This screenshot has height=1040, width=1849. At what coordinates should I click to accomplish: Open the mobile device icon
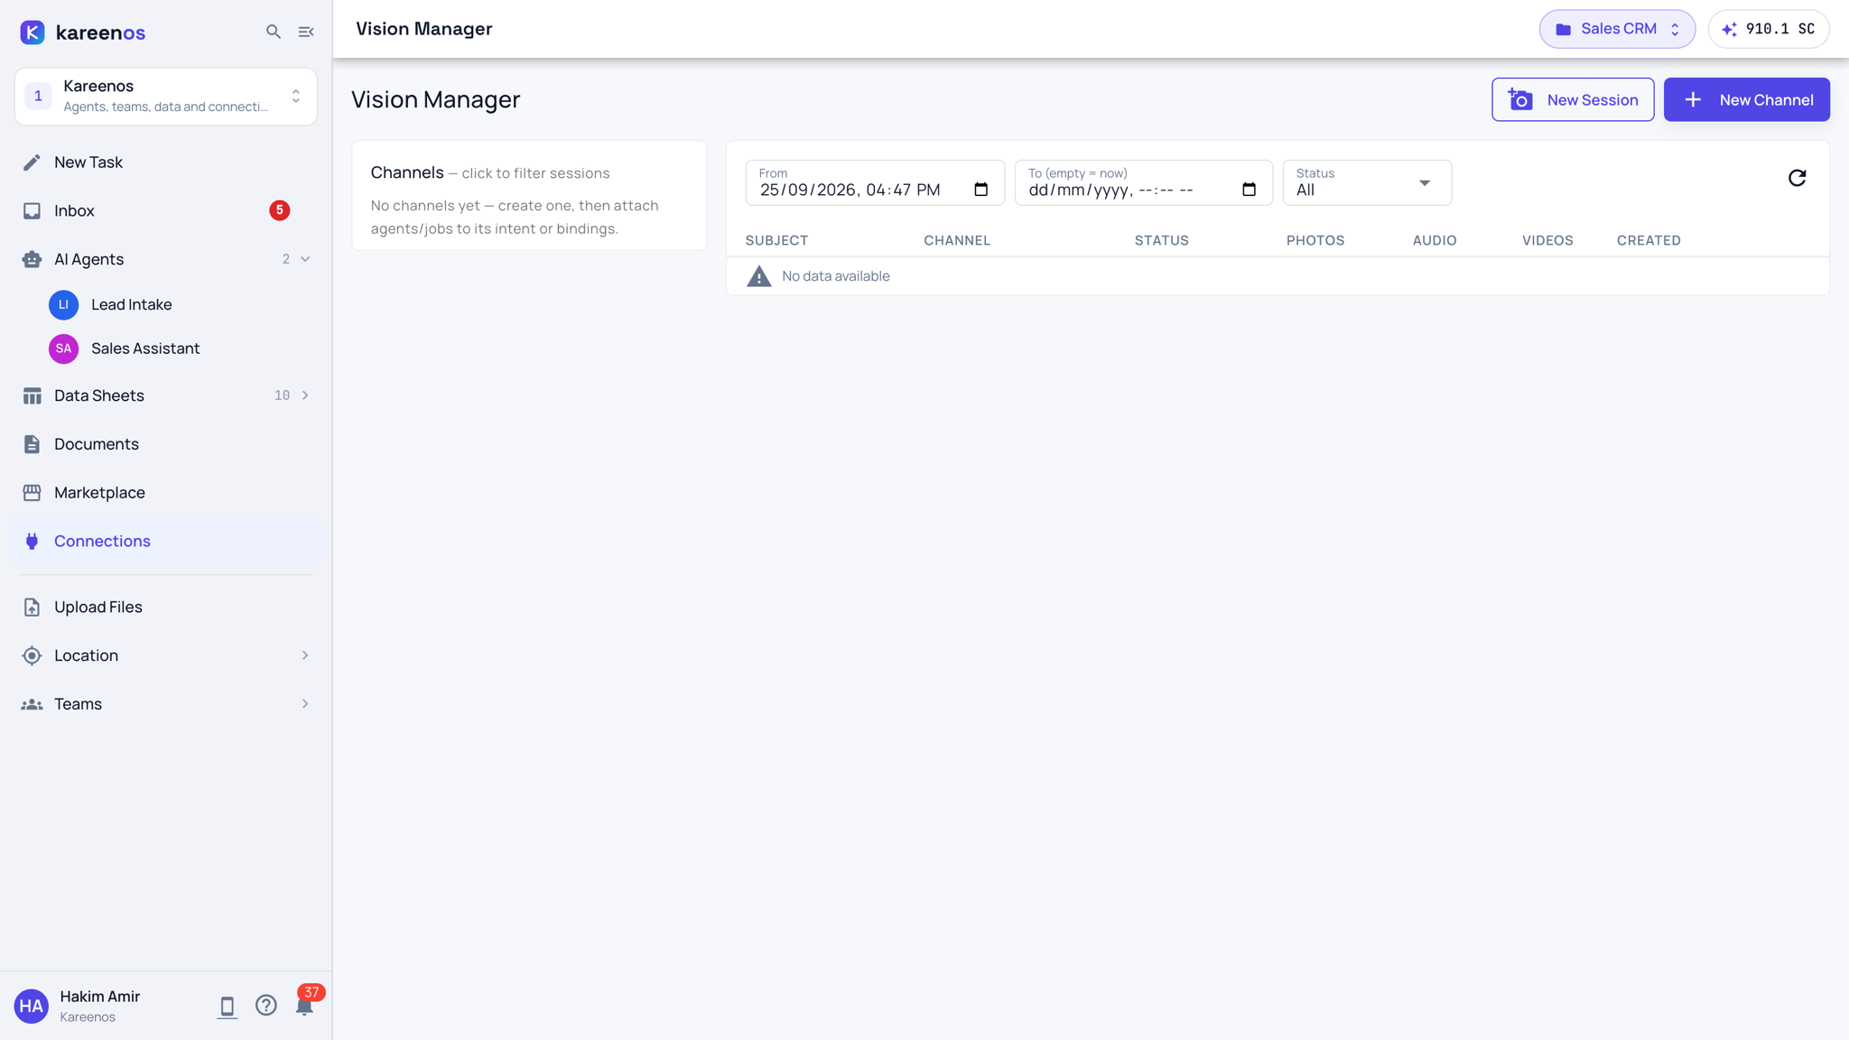coord(227,1007)
